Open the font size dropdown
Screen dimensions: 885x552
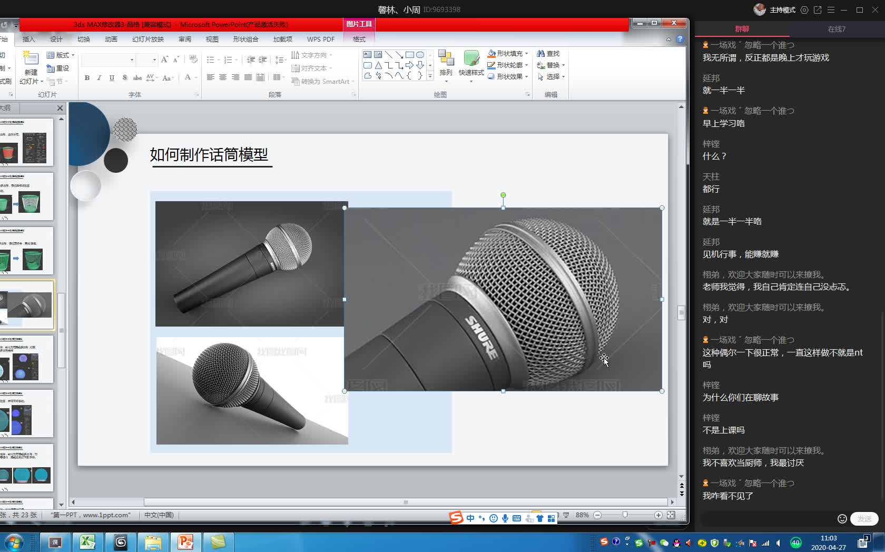154,60
